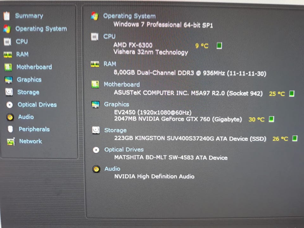
Task: Open the Operating System heading link
Action: click(x=130, y=16)
